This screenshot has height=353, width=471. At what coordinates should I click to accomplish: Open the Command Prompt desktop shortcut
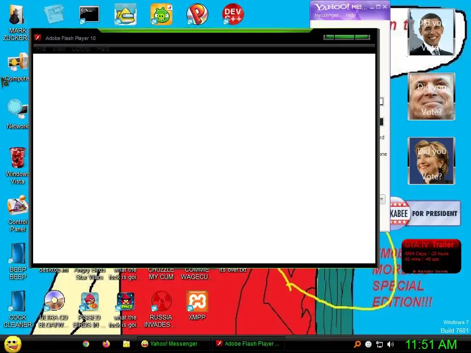tap(89, 14)
